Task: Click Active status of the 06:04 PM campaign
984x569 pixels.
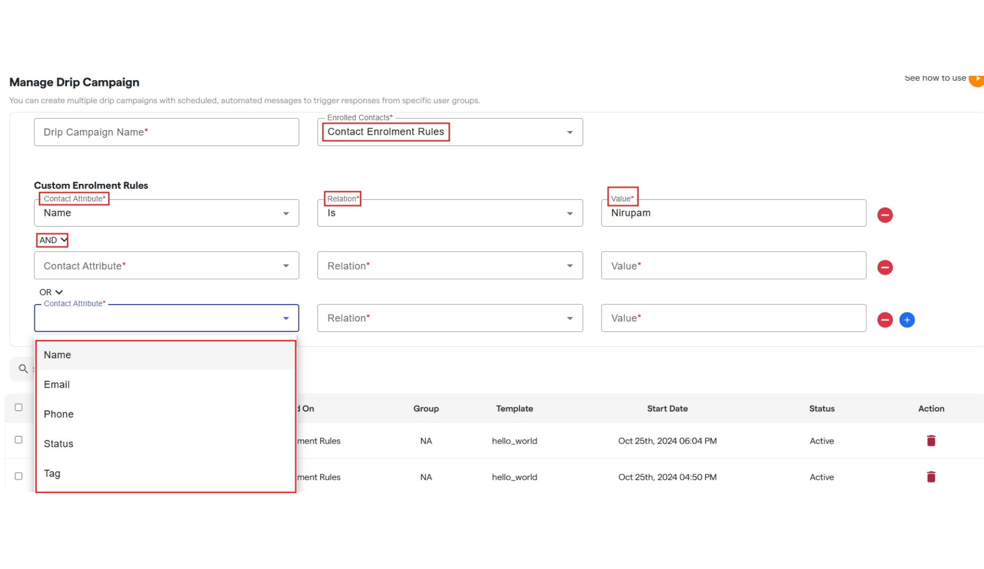Action: [x=822, y=441]
